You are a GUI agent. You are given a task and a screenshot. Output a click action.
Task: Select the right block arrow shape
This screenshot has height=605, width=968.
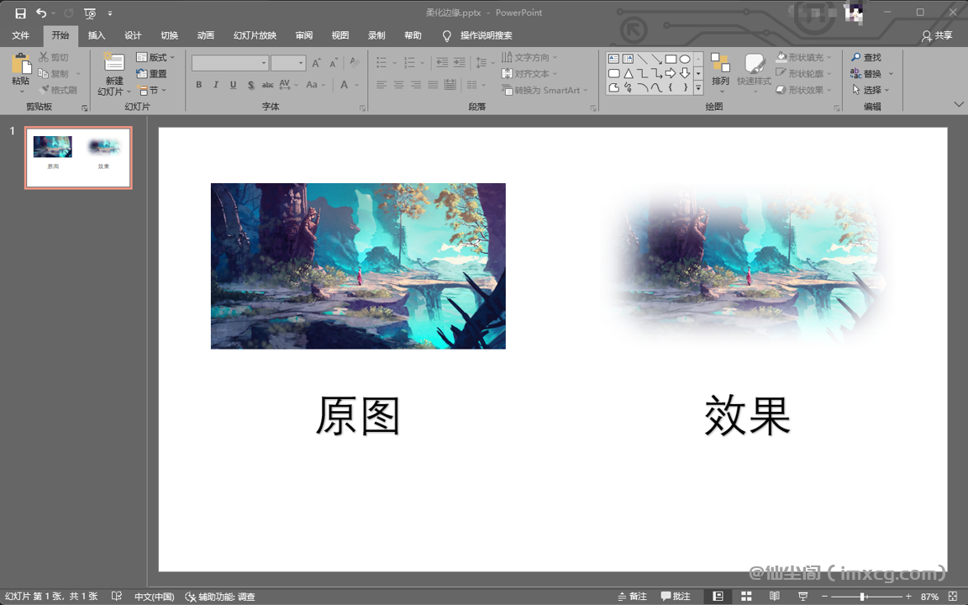(671, 73)
